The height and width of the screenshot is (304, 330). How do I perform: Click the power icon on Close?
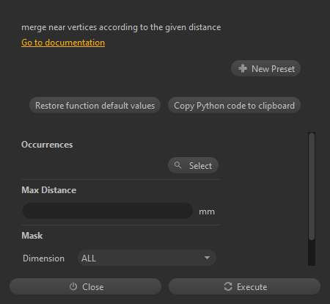click(x=73, y=286)
